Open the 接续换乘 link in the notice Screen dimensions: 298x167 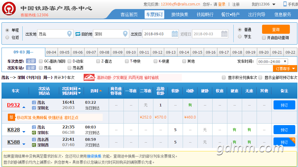coord(94,156)
